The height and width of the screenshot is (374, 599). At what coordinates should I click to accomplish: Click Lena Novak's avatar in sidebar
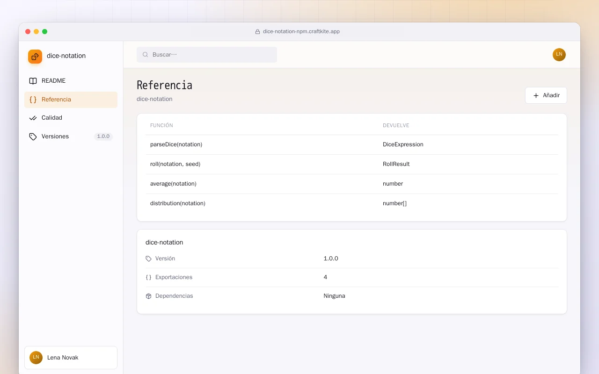[x=36, y=358]
